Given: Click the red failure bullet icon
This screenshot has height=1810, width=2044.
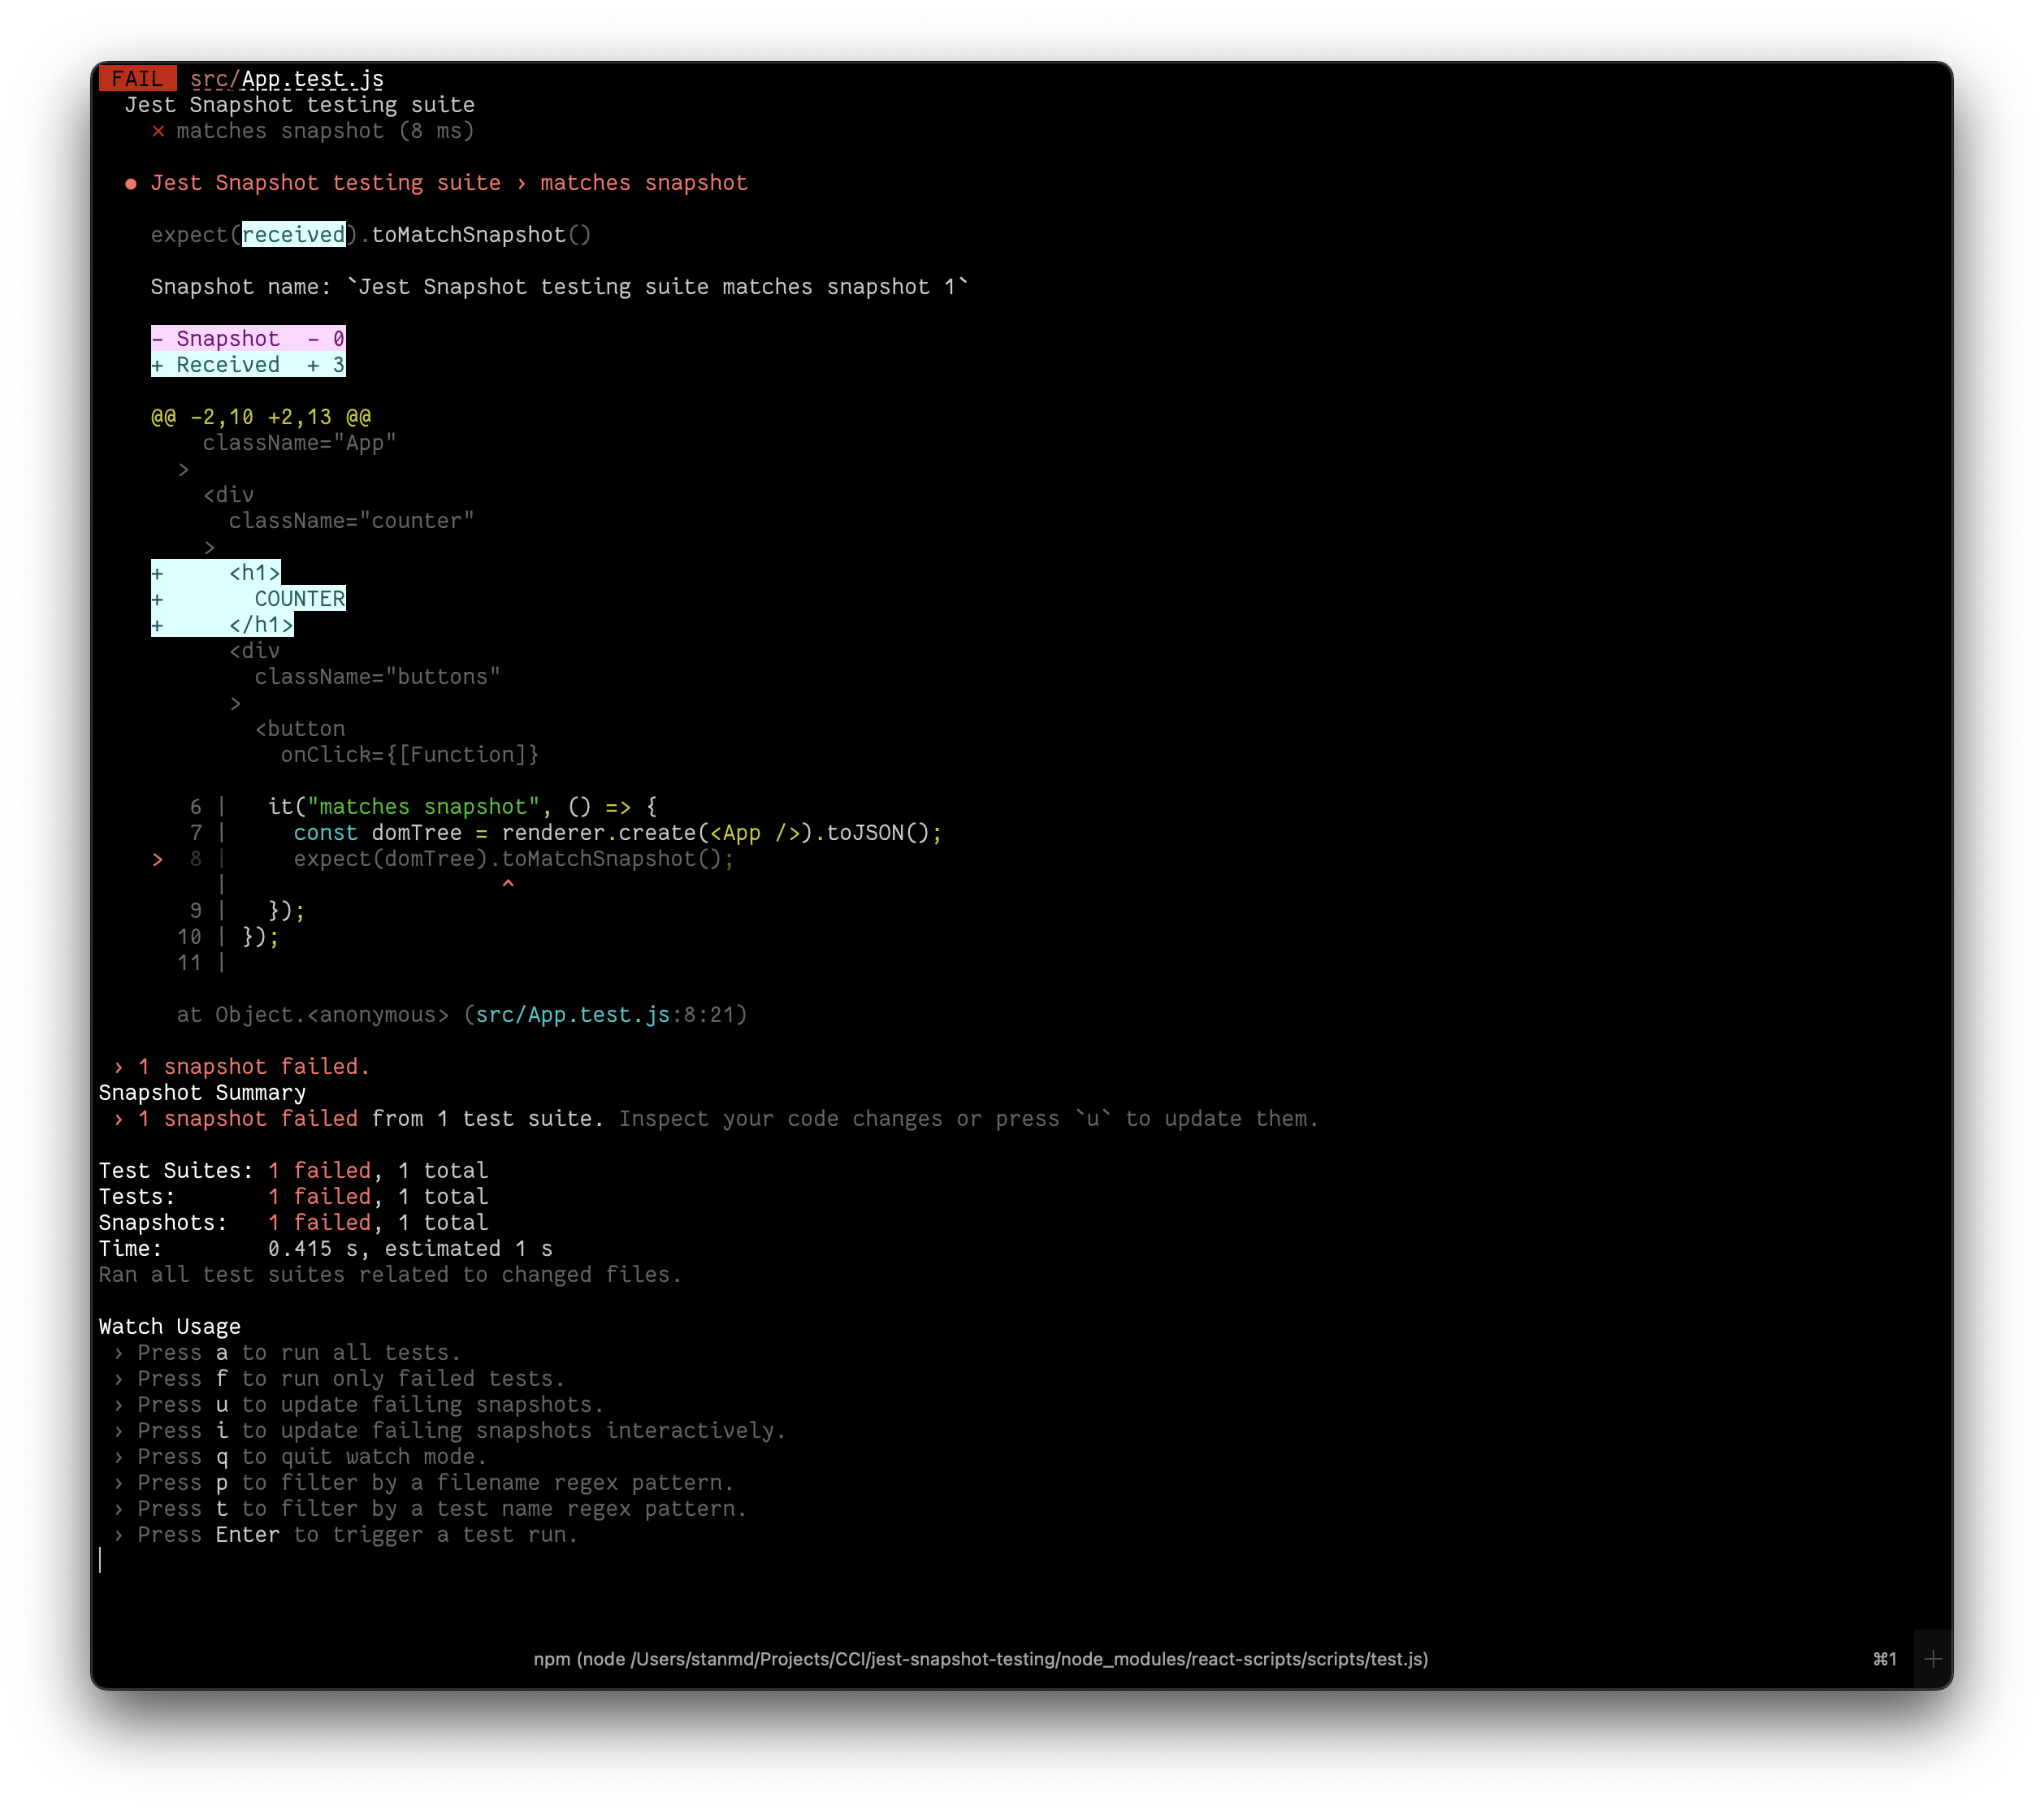Looking at the screenshot, I should point(131,183).
